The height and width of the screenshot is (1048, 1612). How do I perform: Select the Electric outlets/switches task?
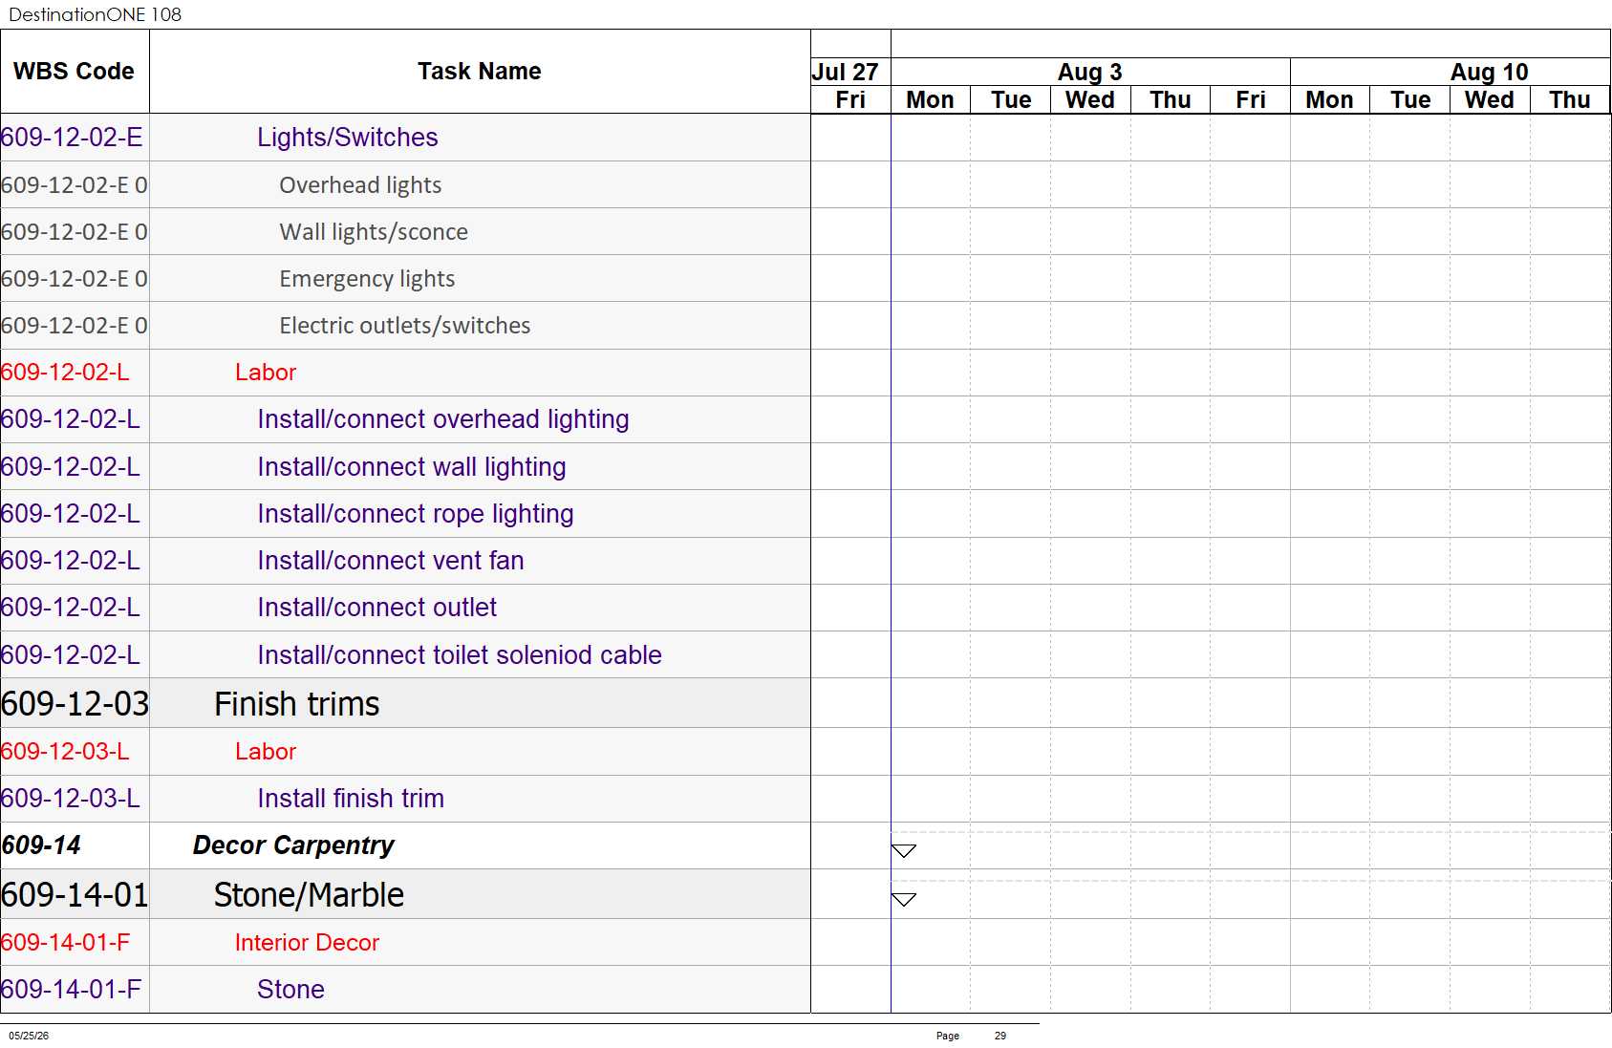(x=405, y=326)
